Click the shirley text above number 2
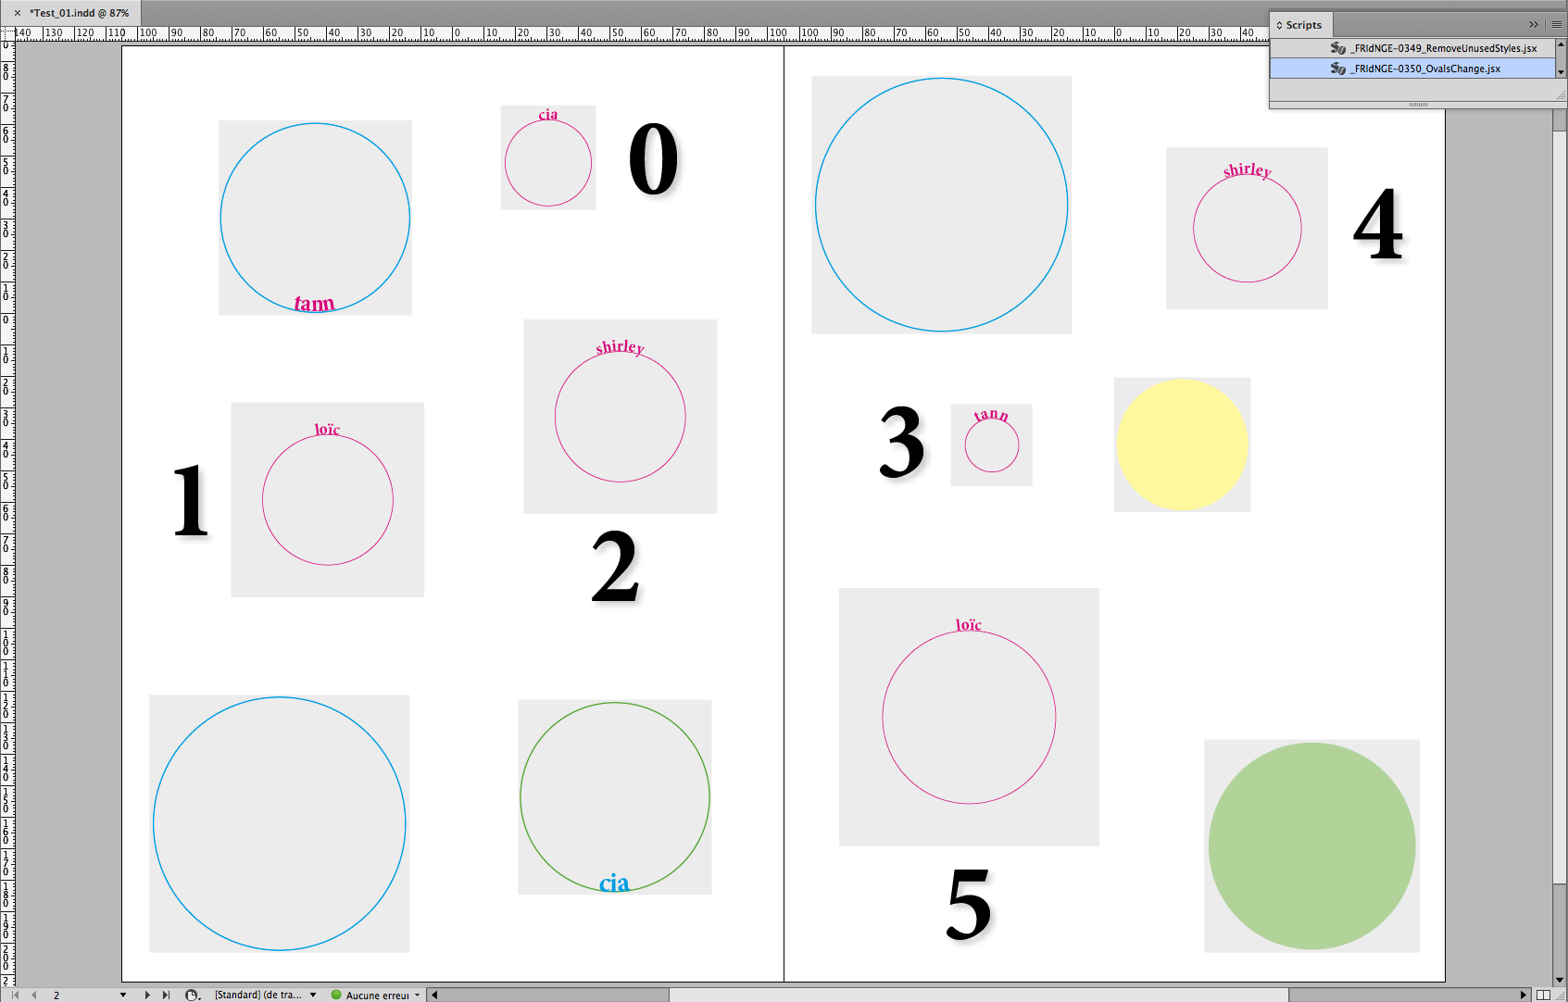Image resolution: width=1568 pixels, height=1002 pixels. click(620, 347)
